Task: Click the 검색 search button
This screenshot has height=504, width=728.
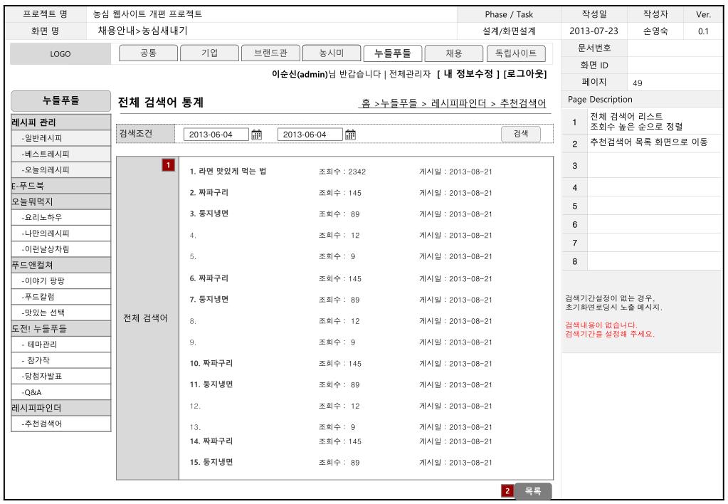Action: [520, 134]
